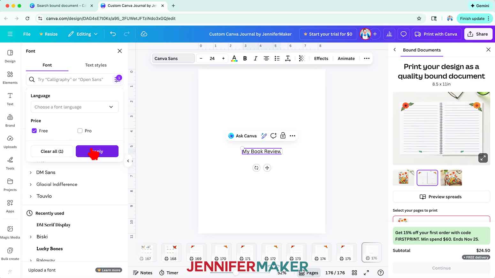Click the cloud save status icon
The height and width of the screenshot is (278, 495).
pos(144,34)
